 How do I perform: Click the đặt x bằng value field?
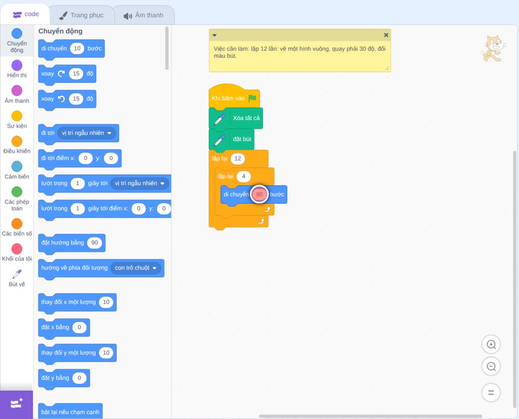(79, 328)
